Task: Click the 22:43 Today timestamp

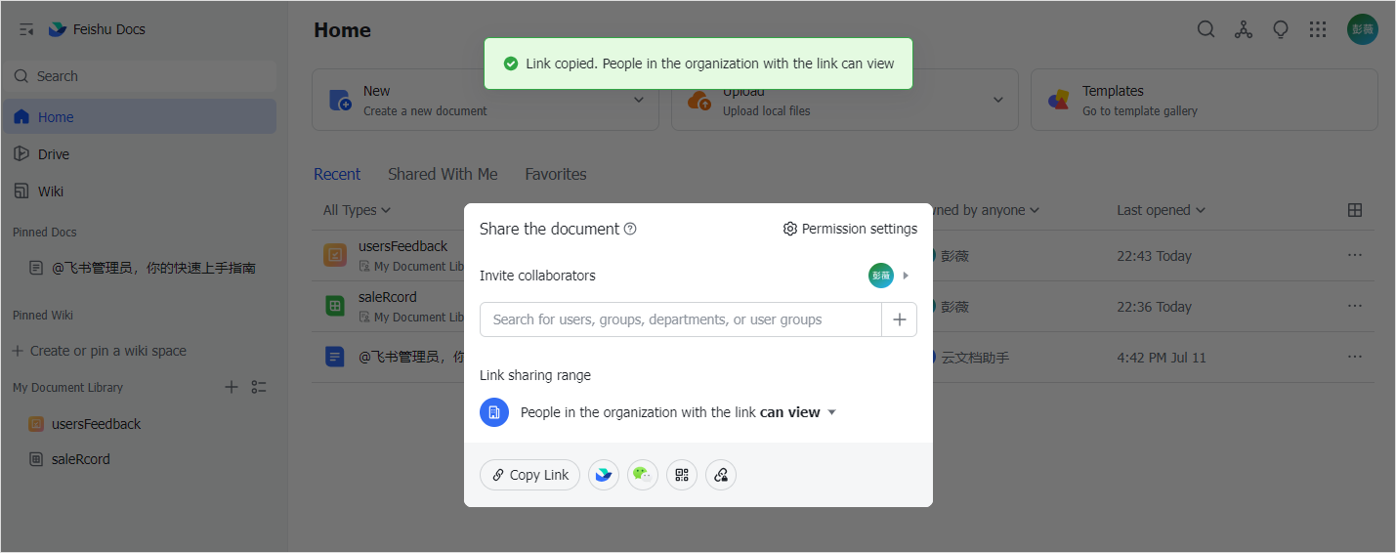Action: coord(1154,256)
